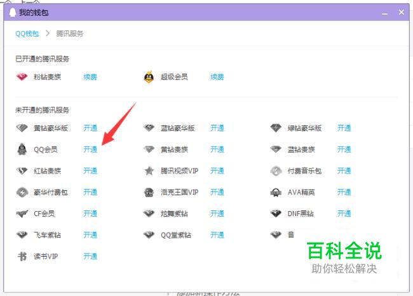The image size is (413, 296).
Task: Activate 豪华付费包 via 开通 link
Action: (90, 192)
